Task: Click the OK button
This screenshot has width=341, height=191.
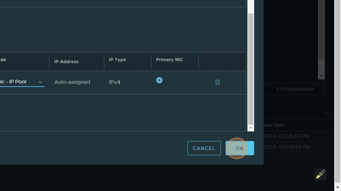Action: click(239, 148)
